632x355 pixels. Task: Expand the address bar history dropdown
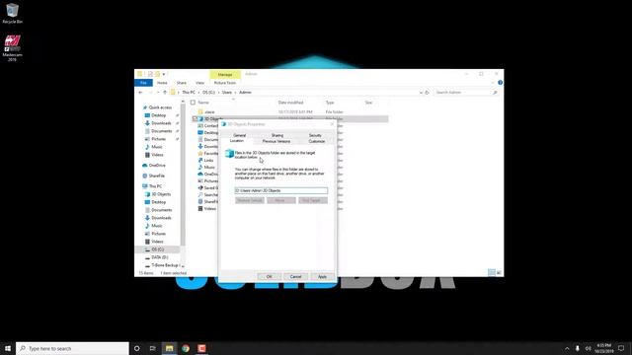tap(421, 92)
